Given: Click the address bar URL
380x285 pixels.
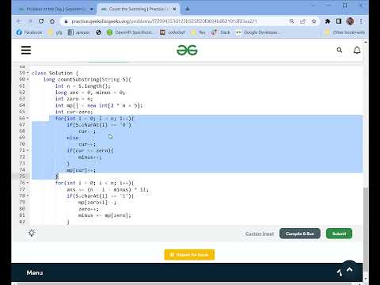Looking at the screenshot, I should click(x=164, y=21).
